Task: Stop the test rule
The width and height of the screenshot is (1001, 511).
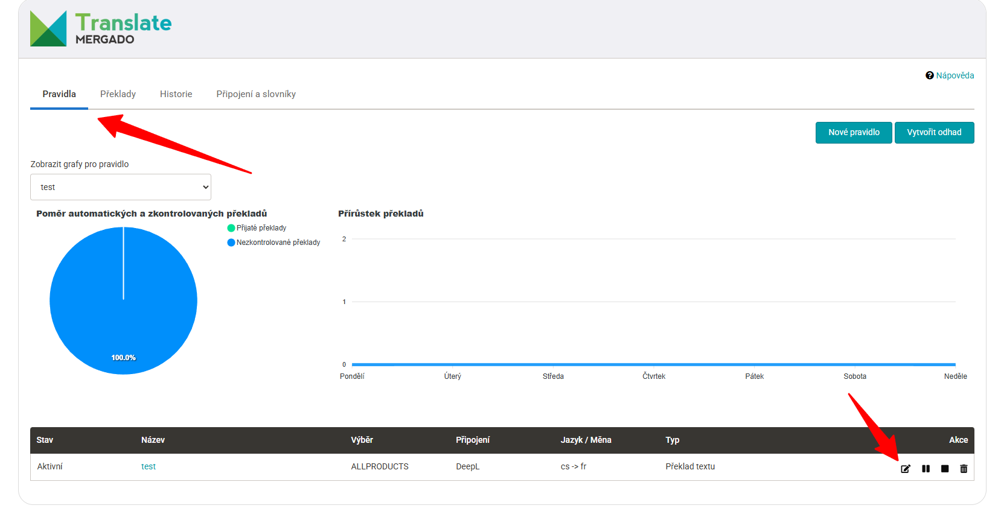Action: (x=945, y=469)
